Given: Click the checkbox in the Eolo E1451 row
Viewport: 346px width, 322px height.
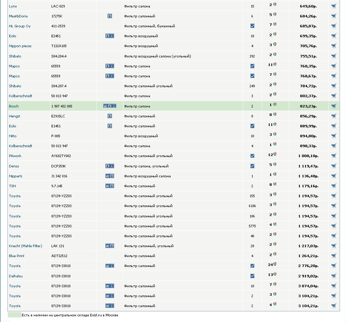Looking at the screenshot, I should pyautogui.click(x=252, y=126).
